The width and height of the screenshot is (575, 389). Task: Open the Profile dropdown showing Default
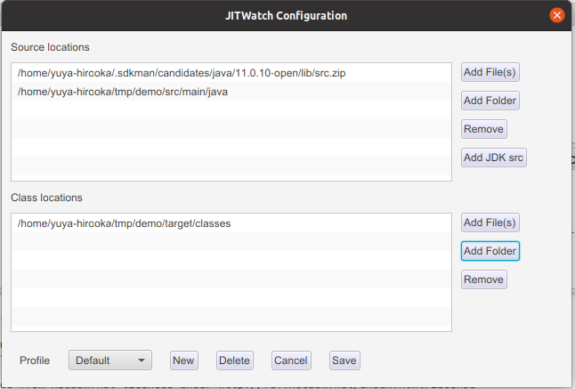[x=110, y=361]
